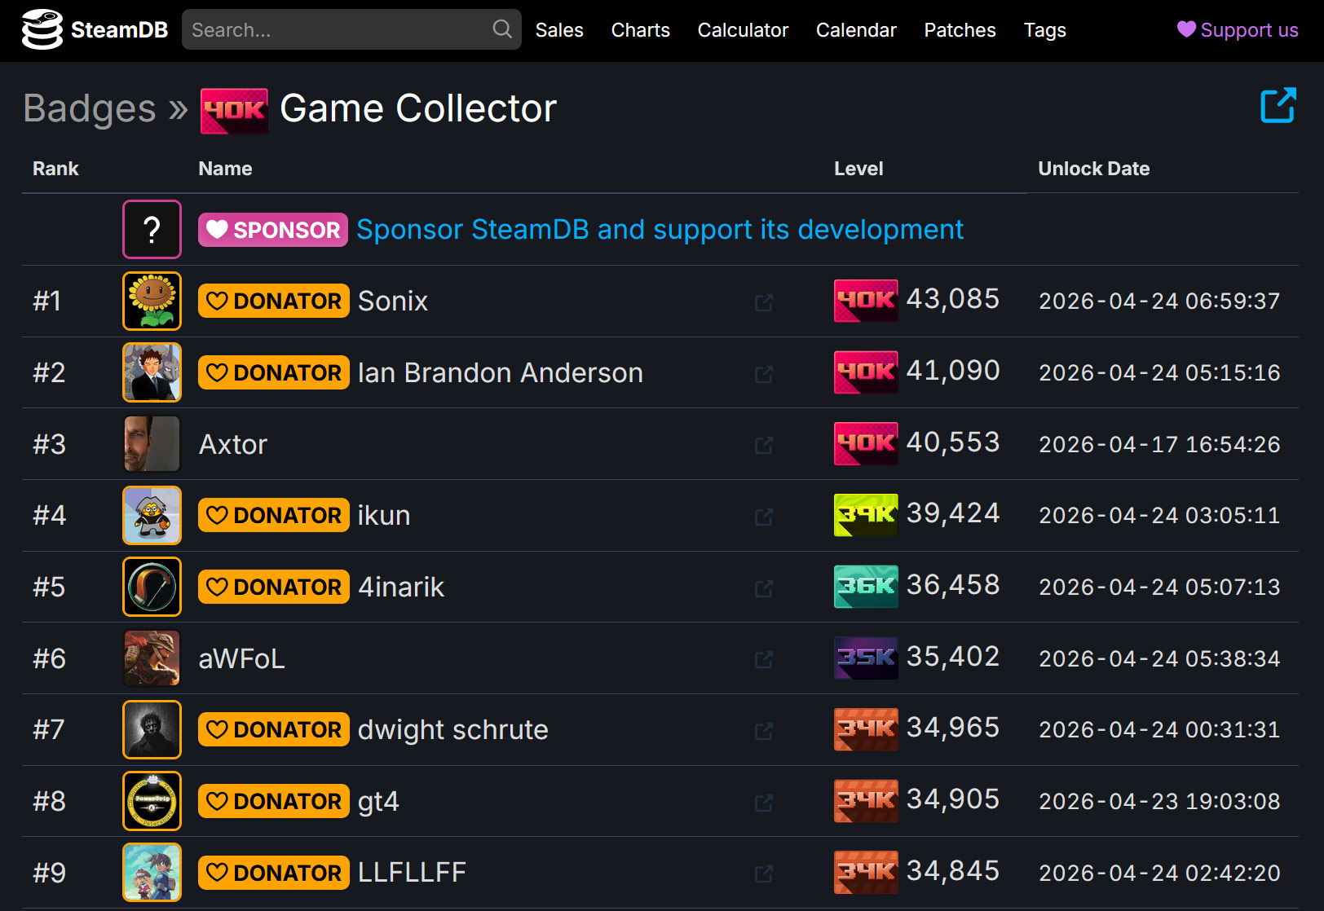Open the page's external share icon top right
Image resolution: width=1324 pixels, height=911 pixels.
pos(1278,105)
